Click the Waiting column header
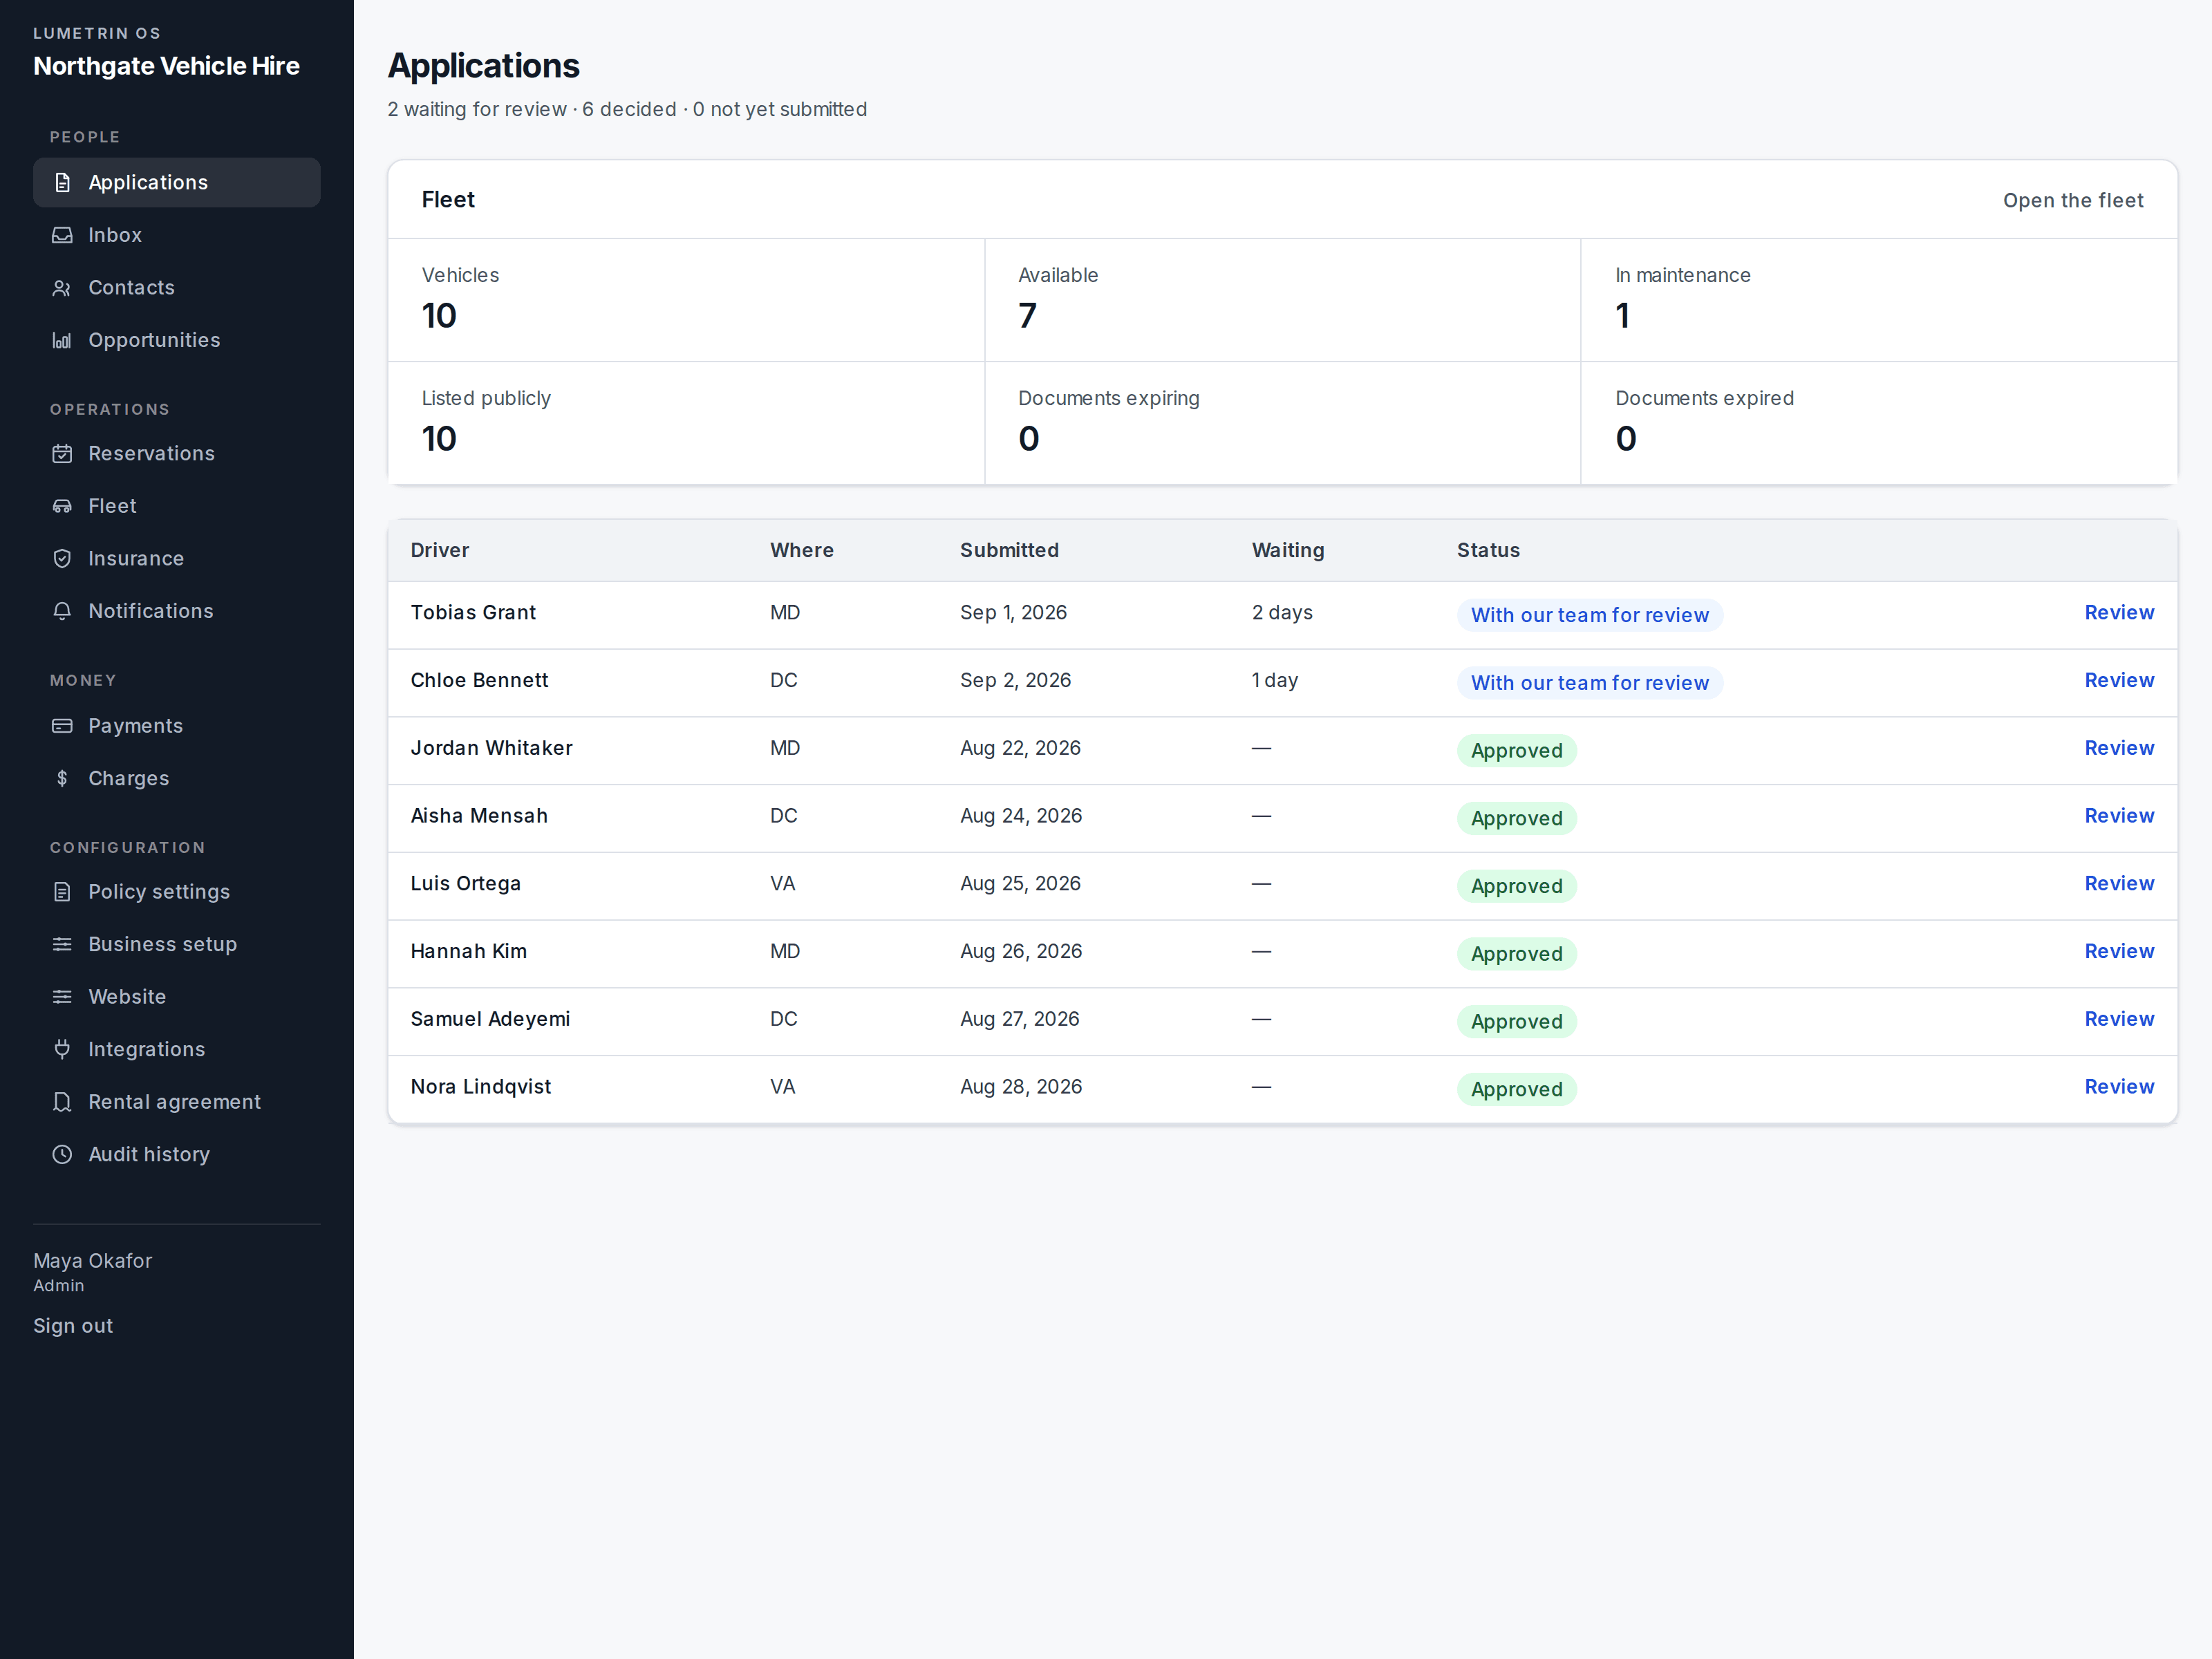The image size is (2212, 1659). [x=1288, y=550]
